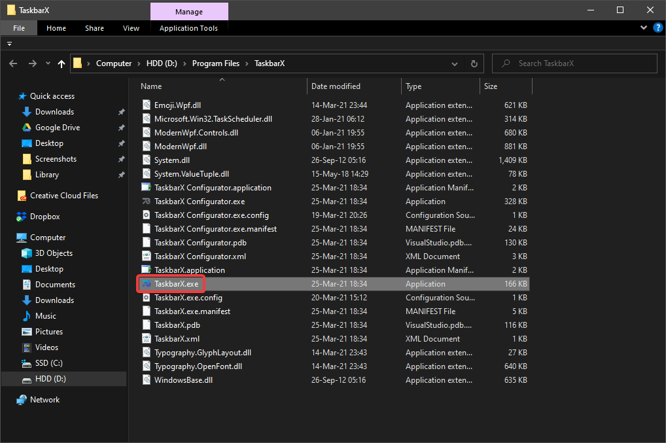Screen dimensions: 666x443
Task: Click the Network icon in sidebar
Action: tap(22, 400)
